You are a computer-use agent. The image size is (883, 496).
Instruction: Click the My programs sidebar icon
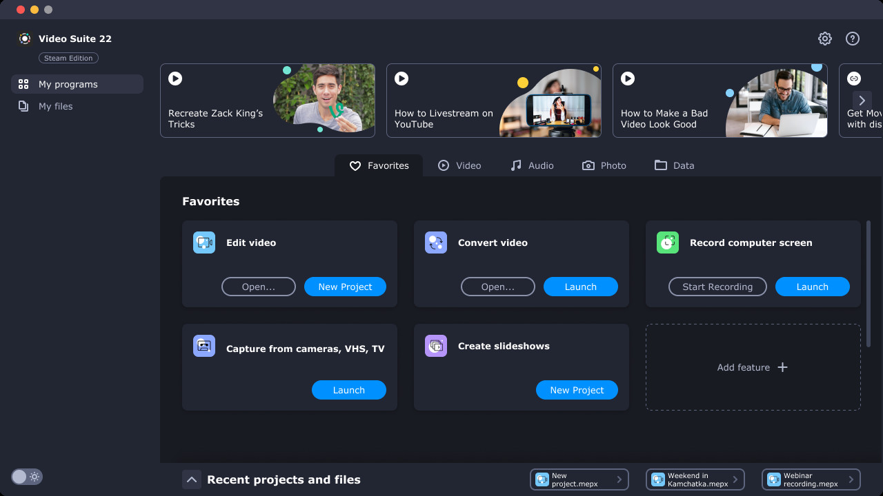pyautogui.click(x=23, y=84)
